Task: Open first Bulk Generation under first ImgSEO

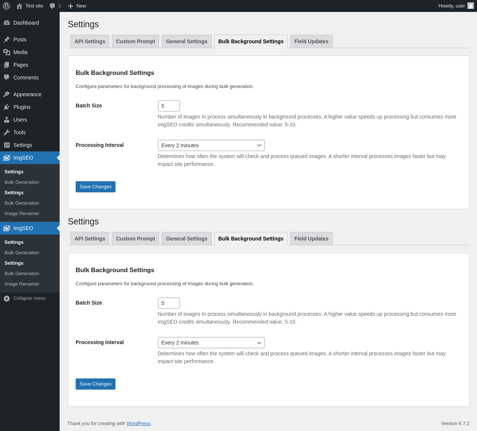Action: pyautogui.click(x=30, y=182)
